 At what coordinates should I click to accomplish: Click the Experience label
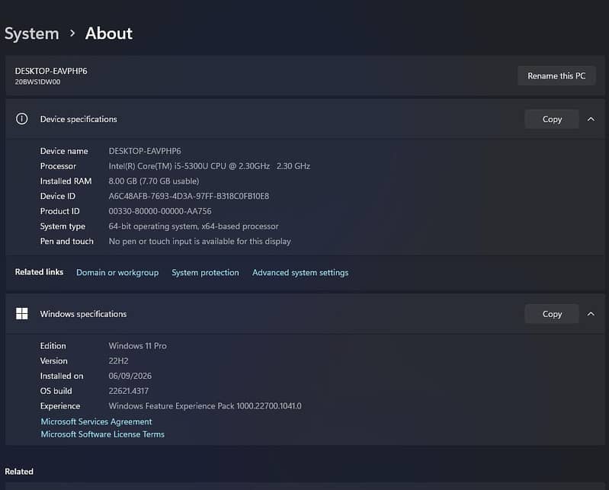60,405
